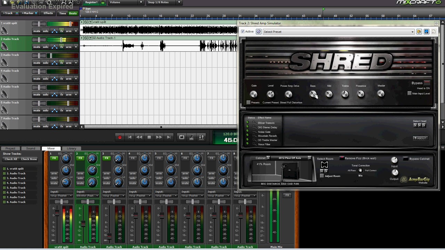Click the blue save preset icon in Shred window

[x=426, y=32]
